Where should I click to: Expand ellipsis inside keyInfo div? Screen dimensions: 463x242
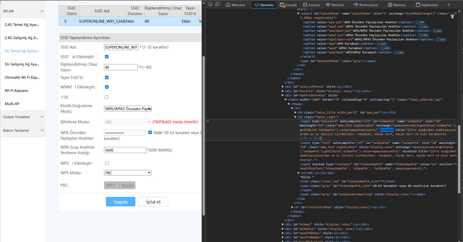358,91
